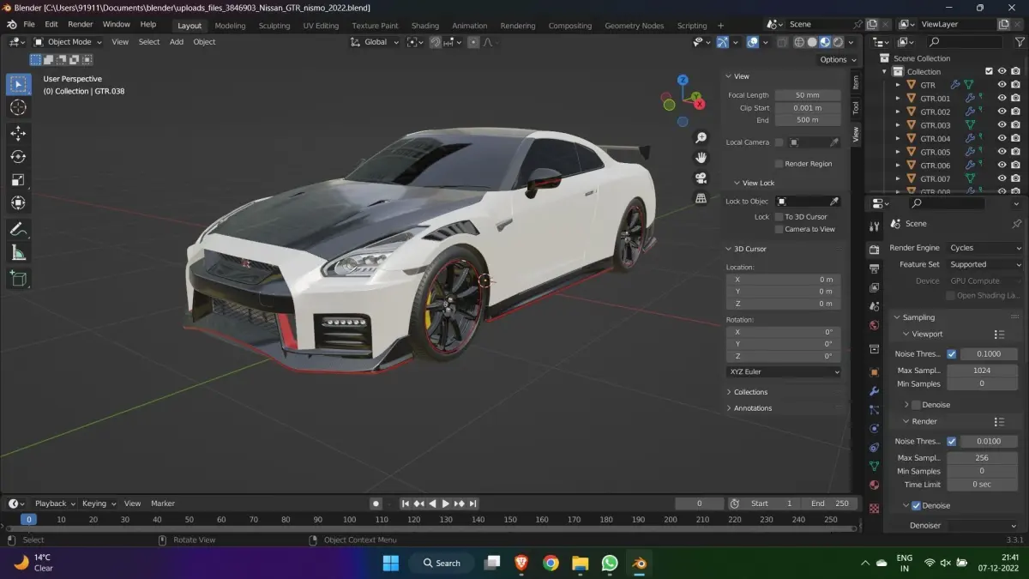Switch to wireframe viewport shading
This screenshot has height=579, width=1029.
pyautogui.click(x=799, y=42)
